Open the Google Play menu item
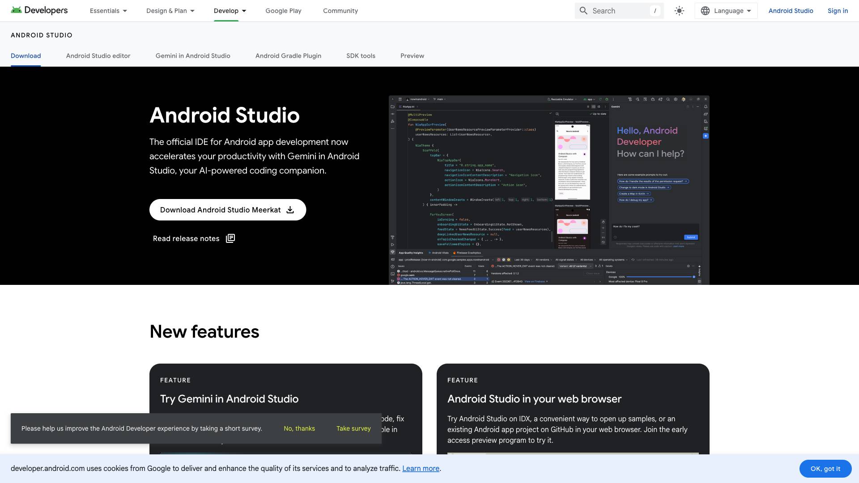 click(283, 11)
